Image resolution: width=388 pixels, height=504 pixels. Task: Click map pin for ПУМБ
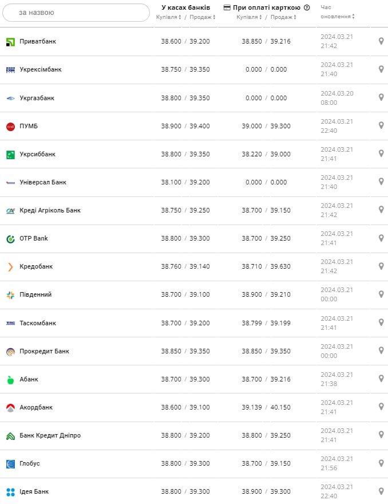pos(381,125)
